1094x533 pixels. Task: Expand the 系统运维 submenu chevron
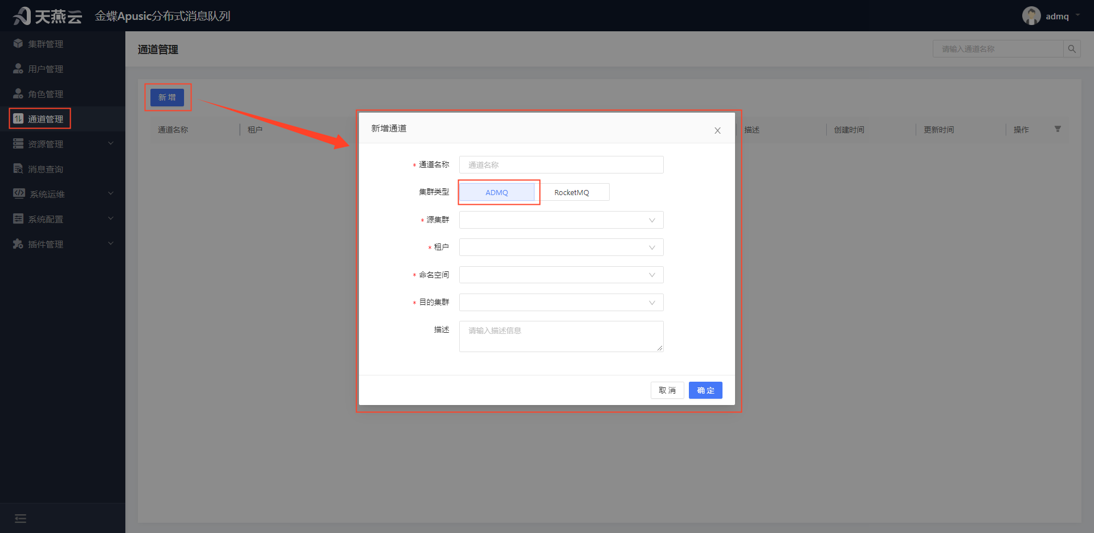[111, 193]
